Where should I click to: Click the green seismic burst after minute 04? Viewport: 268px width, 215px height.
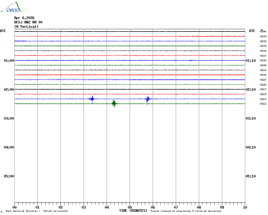(114, 103)
